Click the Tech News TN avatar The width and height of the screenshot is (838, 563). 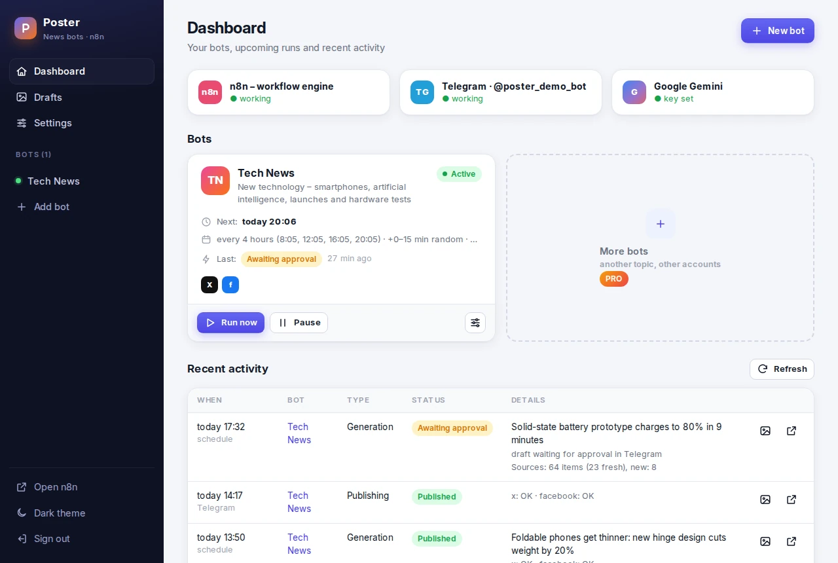coord(215,181)
